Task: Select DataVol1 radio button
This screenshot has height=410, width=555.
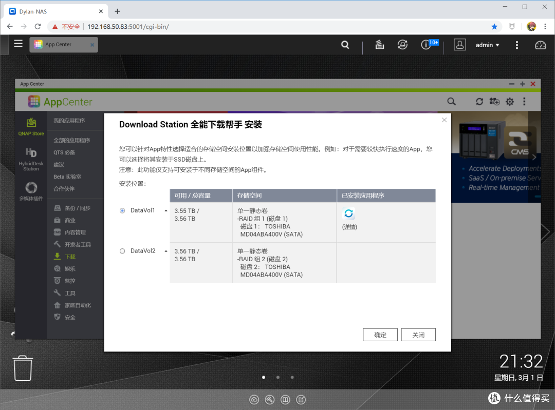Action: pos(122,211)
